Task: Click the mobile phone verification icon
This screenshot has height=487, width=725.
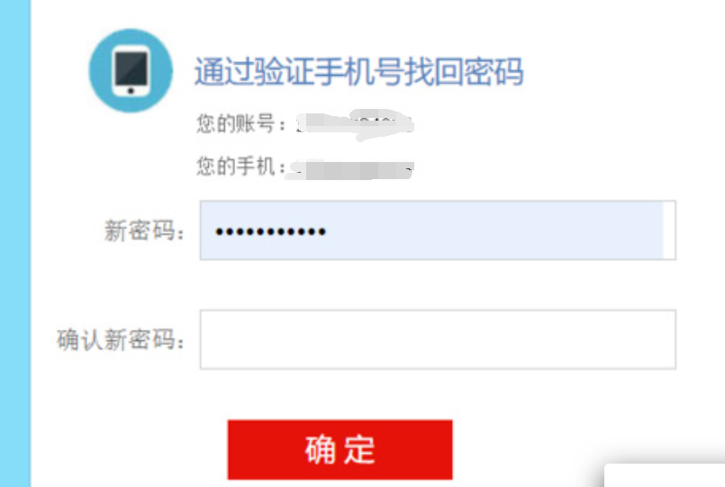Action: pyautogui.click(x=131, y=71)
